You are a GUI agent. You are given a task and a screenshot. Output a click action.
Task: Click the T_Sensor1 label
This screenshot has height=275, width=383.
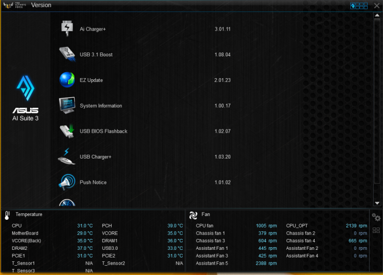[23, 264]
